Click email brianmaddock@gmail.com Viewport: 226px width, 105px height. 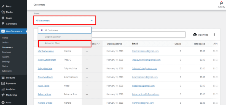coord(145,77)
